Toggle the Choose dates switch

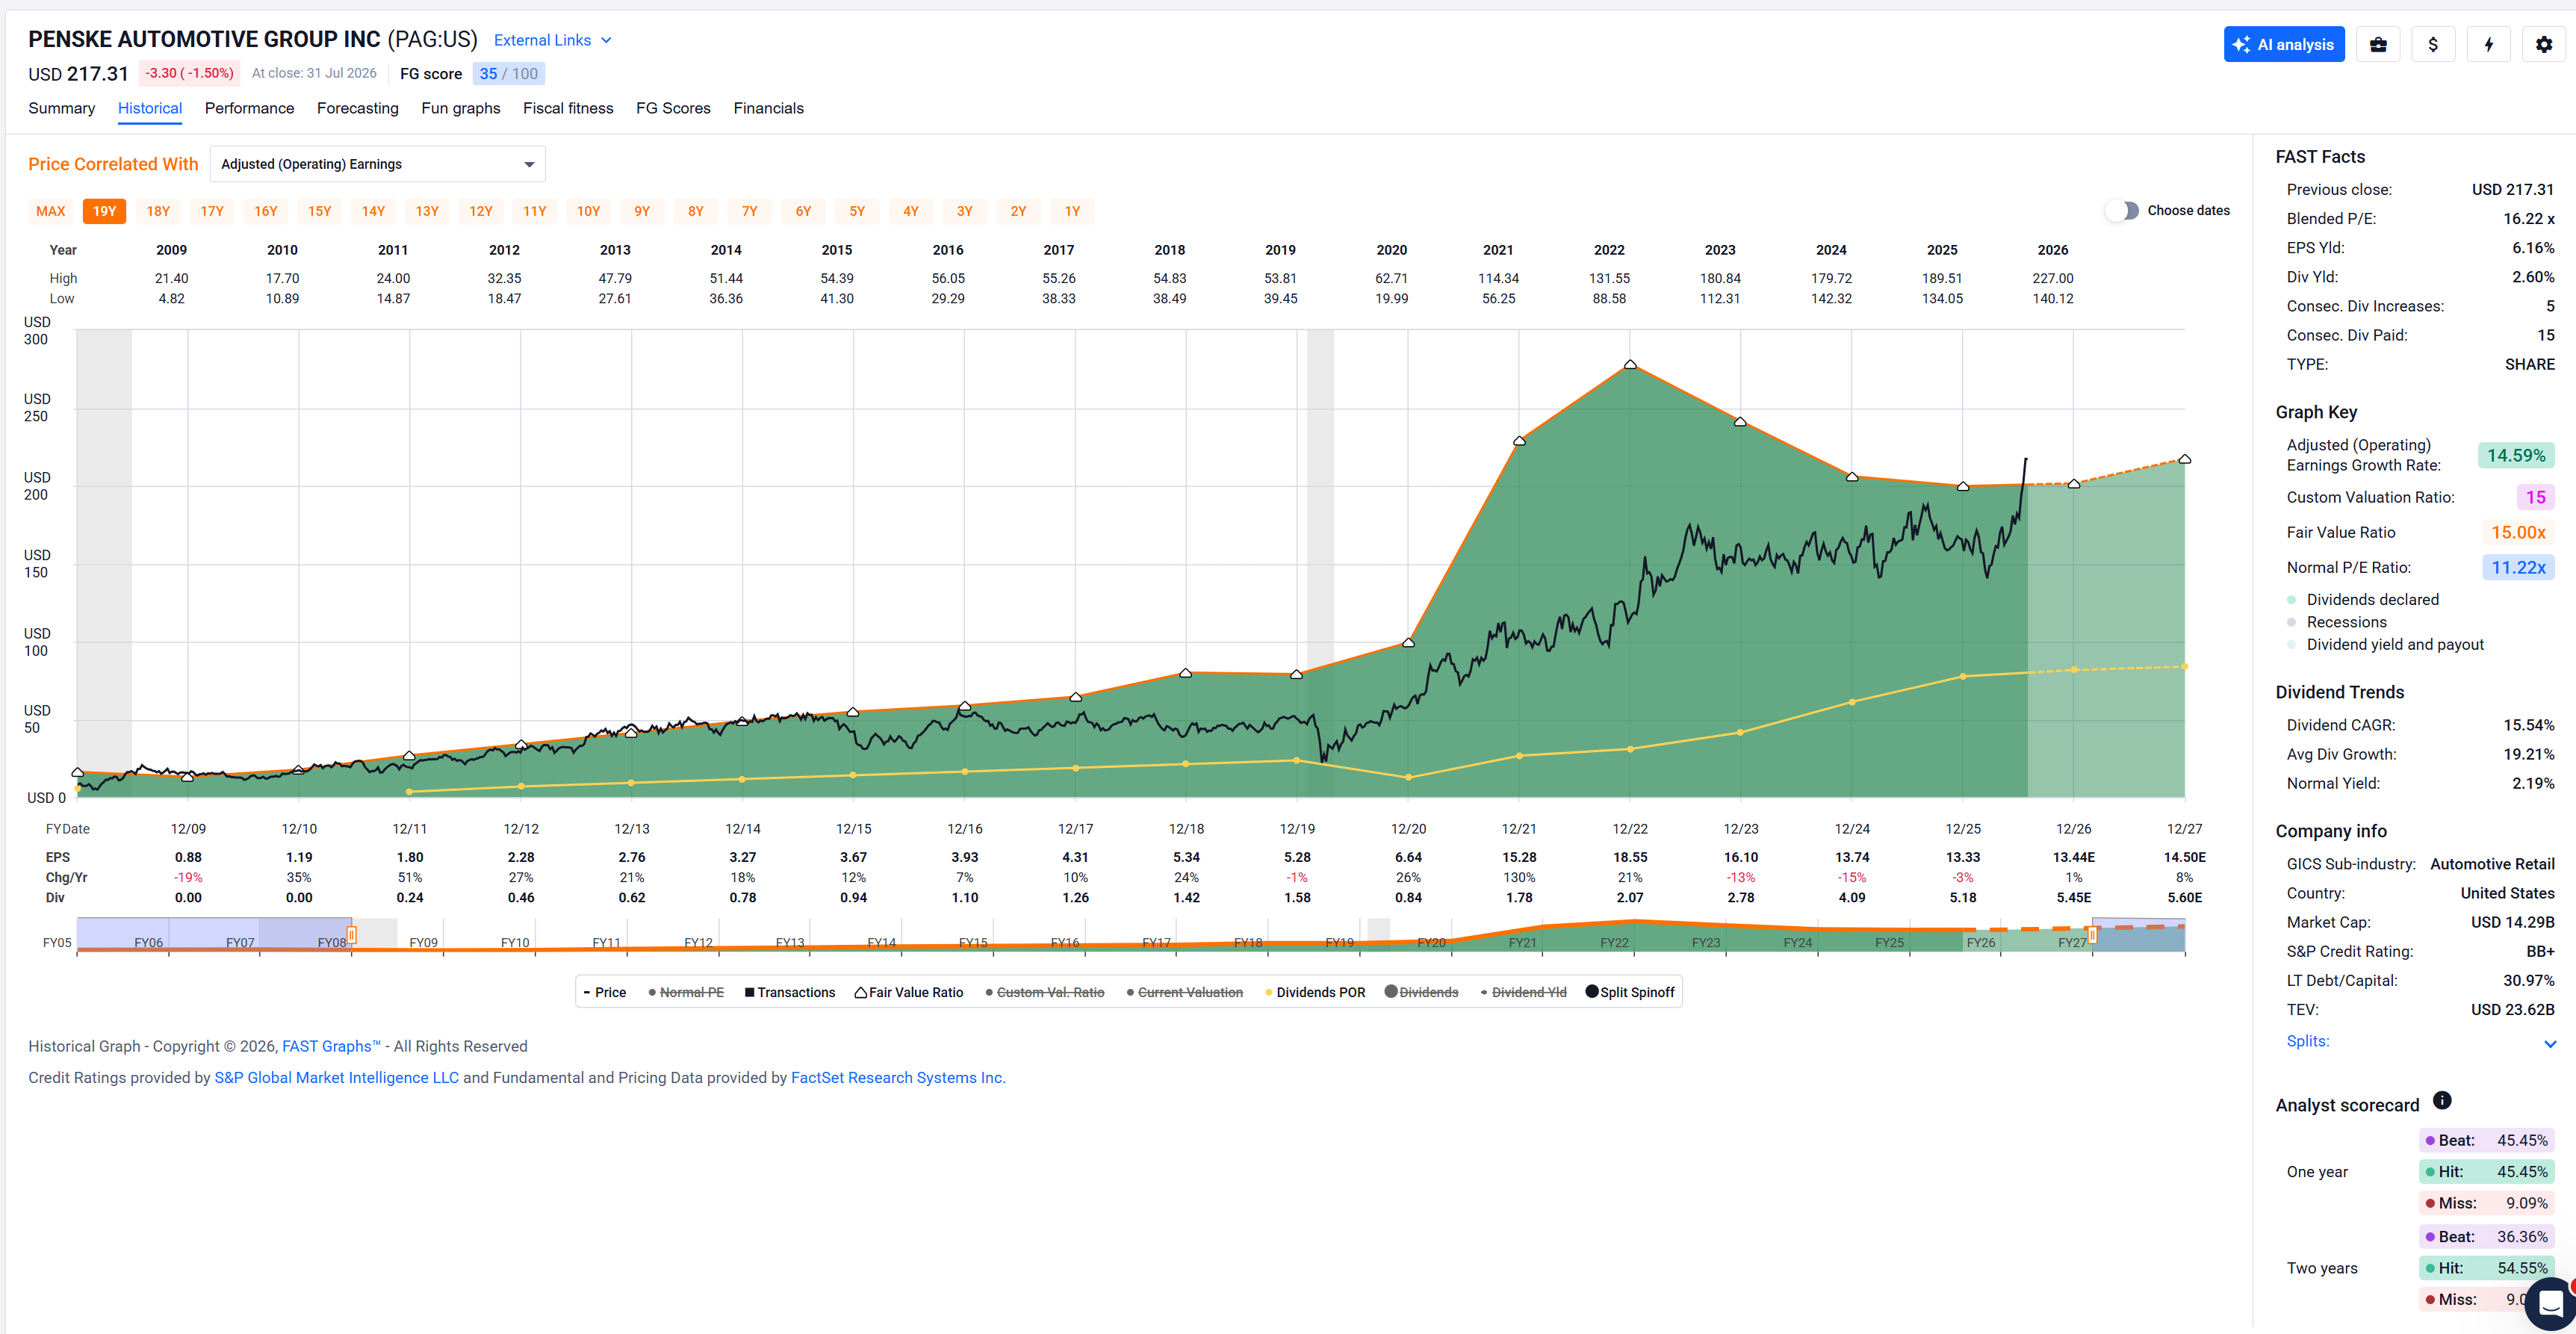click(2122, 210)
